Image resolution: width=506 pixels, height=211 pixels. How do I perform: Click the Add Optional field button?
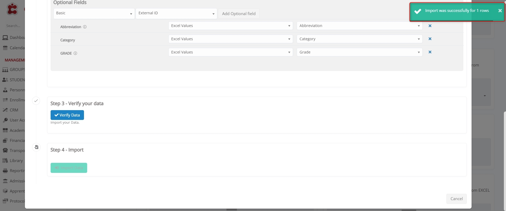click(x=239, y=14)
